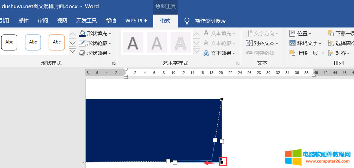Click the wrap text icon
Screen dimensions: 354x168
tap(293, 43)
